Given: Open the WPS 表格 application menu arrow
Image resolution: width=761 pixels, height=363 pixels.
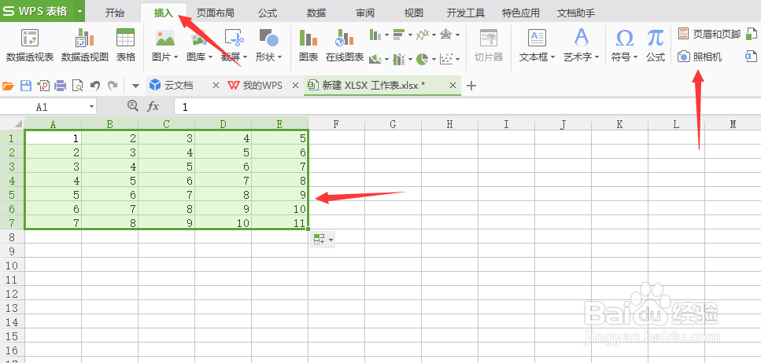Looking at the screenshot, I should (79, 11).
